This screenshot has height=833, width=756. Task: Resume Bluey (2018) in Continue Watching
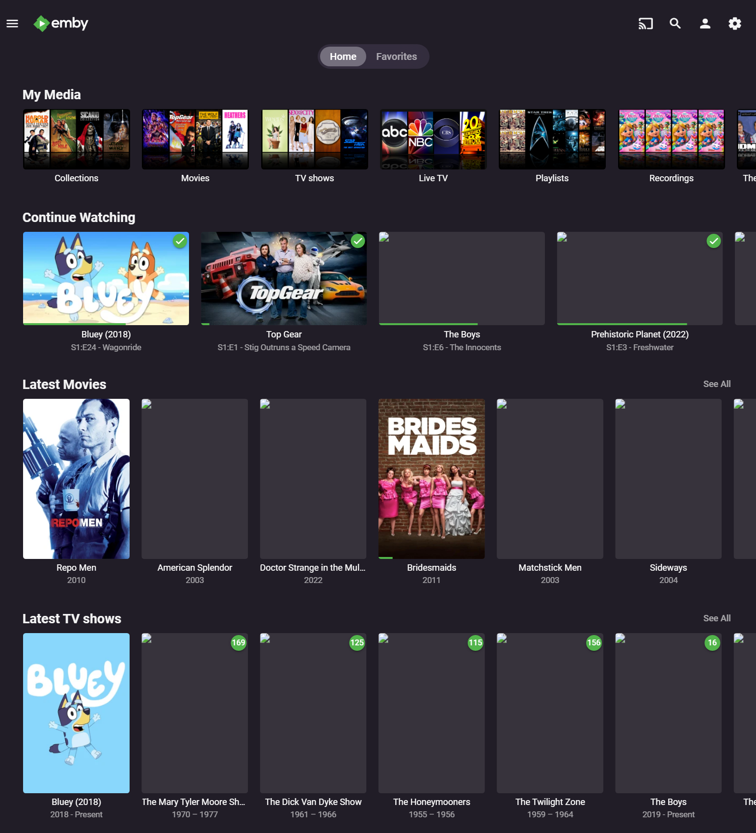(106, 278)
